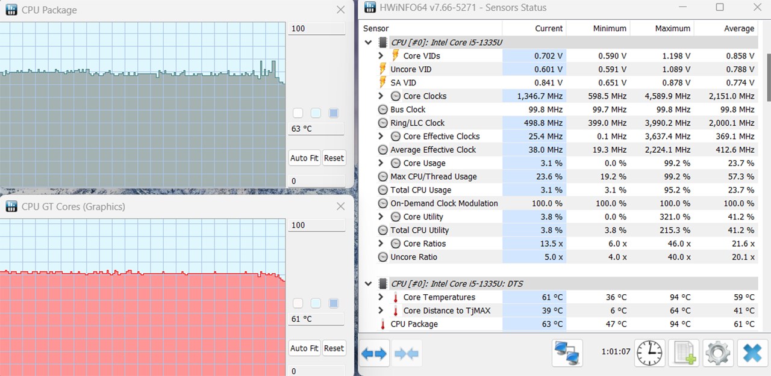Click the clock icon beside Core Clocks
Screen dimensions: 771x376
pyautogui.click(x=396, y=96)
